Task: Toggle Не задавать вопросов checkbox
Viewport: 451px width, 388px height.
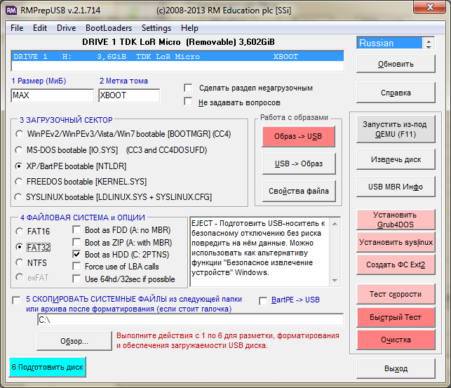Action: coord(189,101)
